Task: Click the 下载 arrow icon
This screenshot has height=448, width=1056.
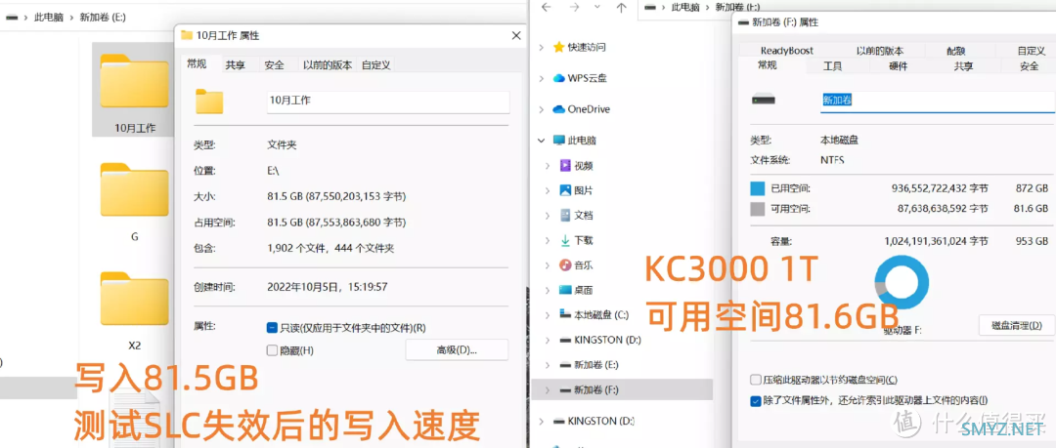Action: [566, 240]
